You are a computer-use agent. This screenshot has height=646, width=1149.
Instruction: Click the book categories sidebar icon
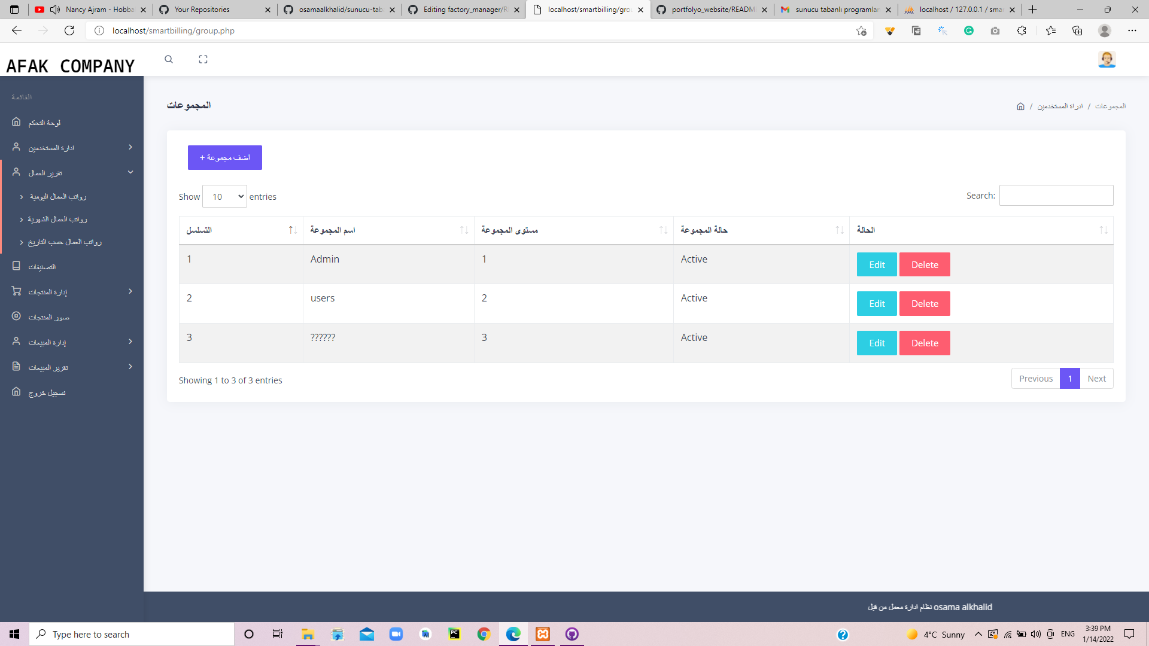pos(16,266)
